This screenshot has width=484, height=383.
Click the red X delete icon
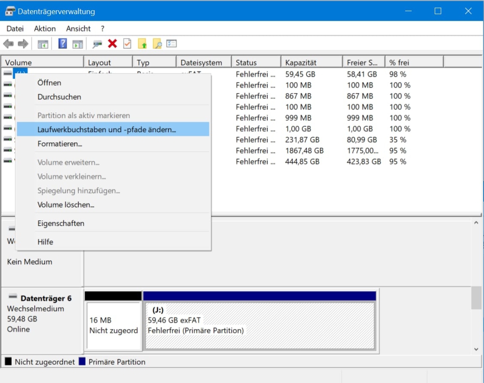point(112,44)
